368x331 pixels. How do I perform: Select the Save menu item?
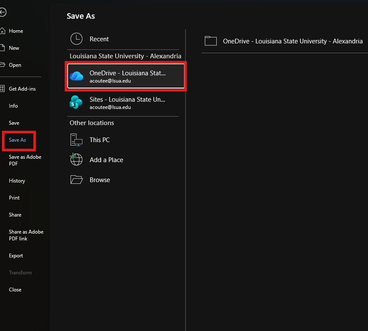[14, 123]
